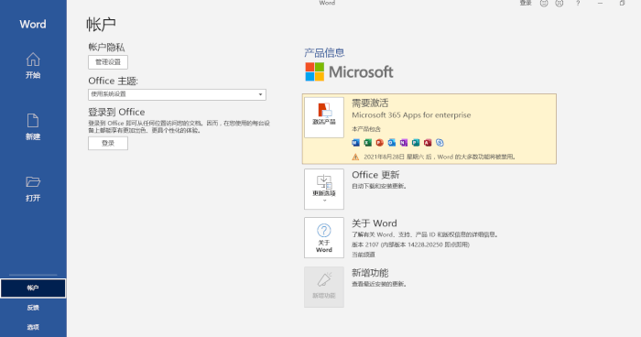
Task: Minimize the Word window
Action: (x=600, y=4)
